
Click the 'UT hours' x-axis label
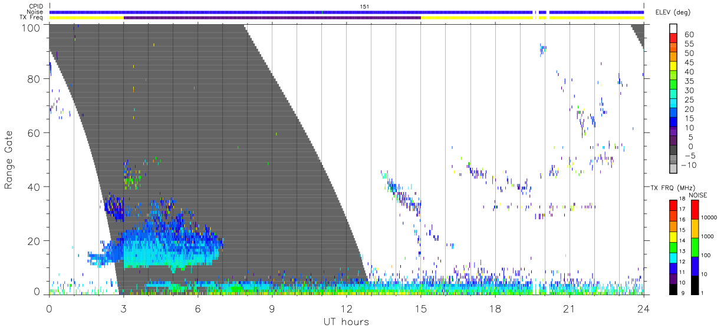tap(346, 322)
